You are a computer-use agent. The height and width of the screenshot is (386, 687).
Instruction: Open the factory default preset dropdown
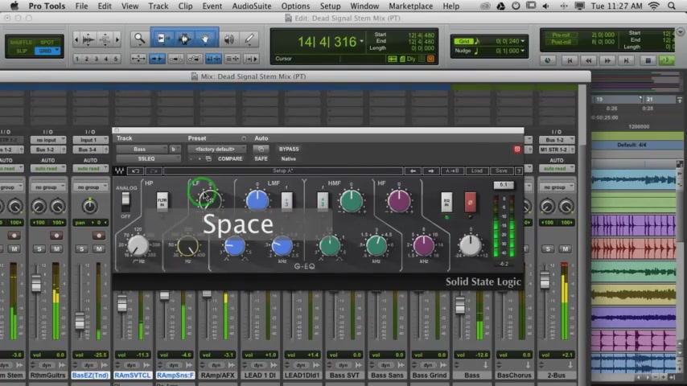click(216, 149)
